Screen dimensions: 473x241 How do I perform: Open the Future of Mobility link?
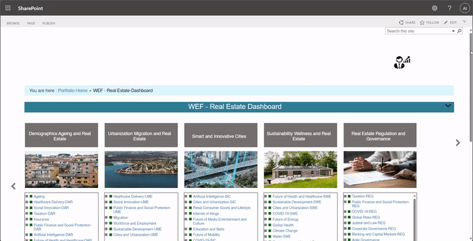pos(206,235)
